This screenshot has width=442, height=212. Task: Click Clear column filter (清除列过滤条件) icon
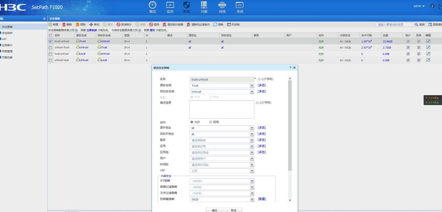click(x=188, y=24)
